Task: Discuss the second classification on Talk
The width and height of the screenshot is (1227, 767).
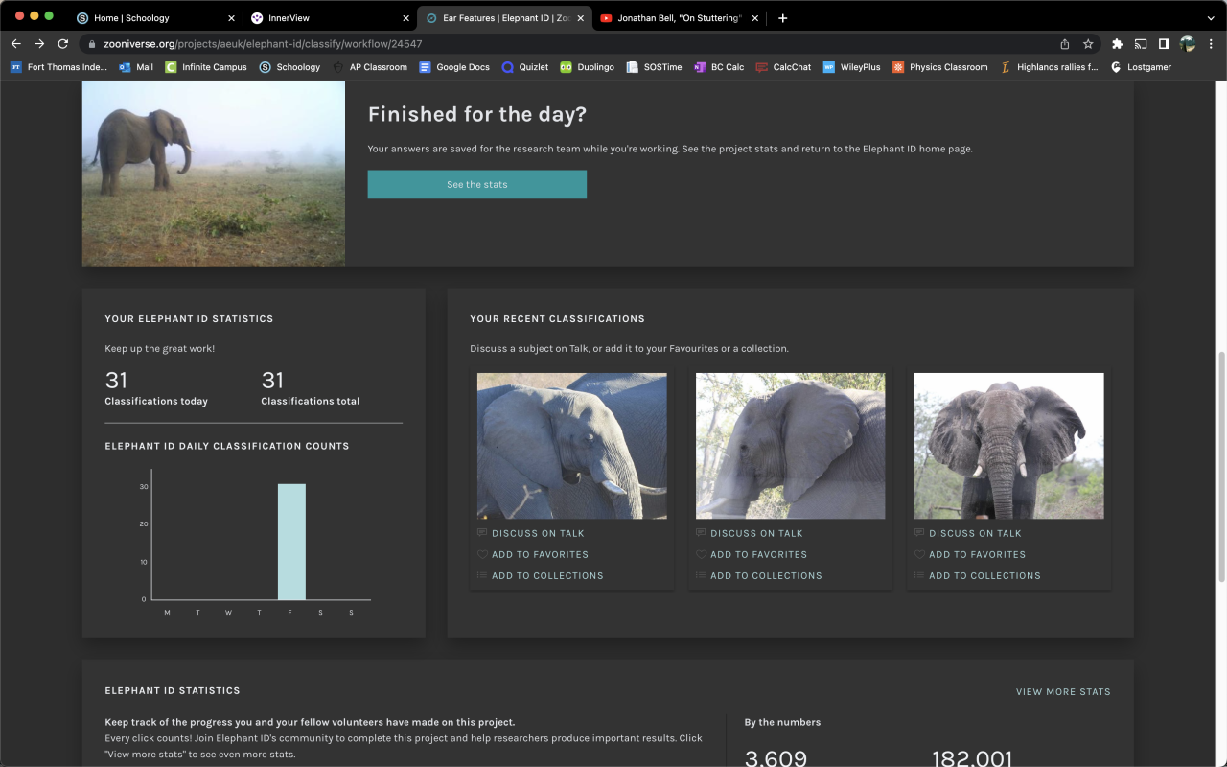Action: (x=750, y=533)
